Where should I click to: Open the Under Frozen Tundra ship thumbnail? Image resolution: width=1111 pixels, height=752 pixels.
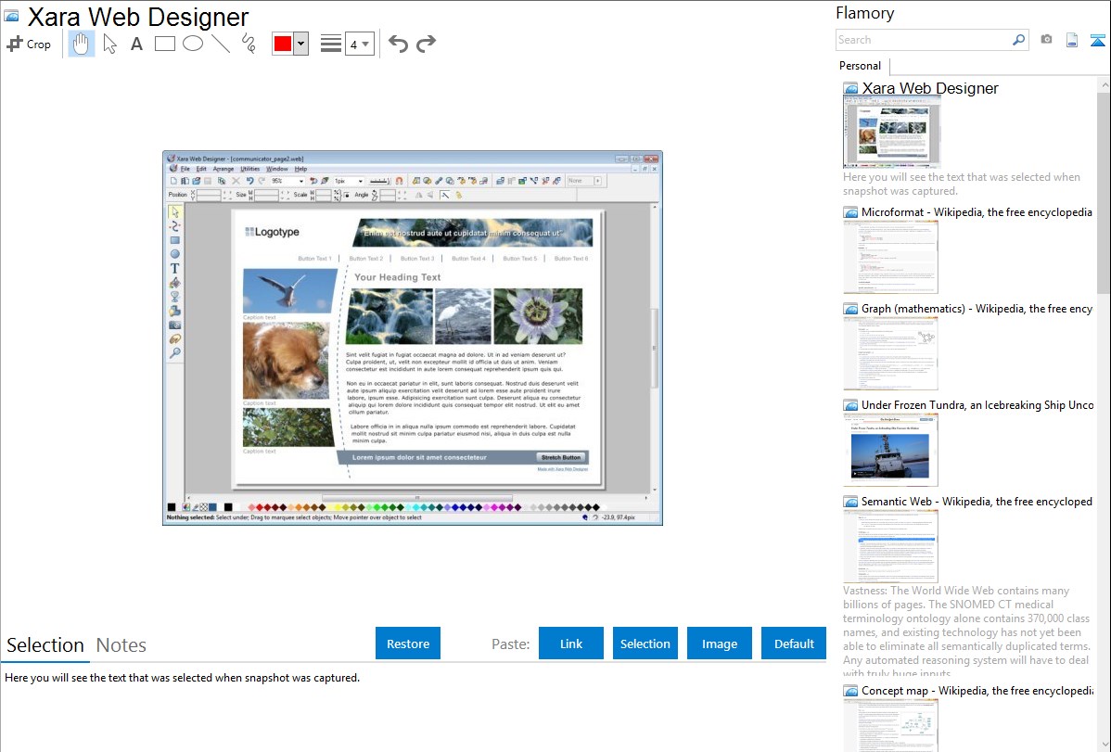coord(890,450)
